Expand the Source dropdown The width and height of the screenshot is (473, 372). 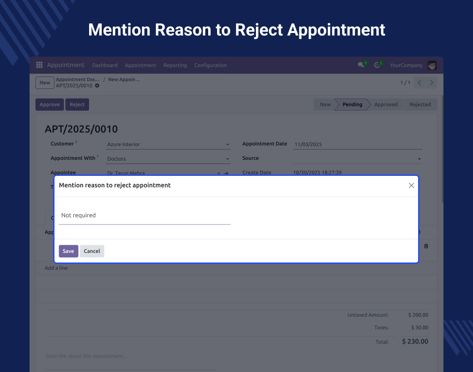pos(419,159)
